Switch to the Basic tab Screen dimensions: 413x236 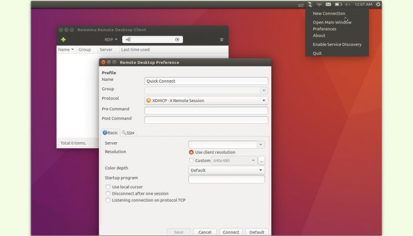pyautogui.click(x=110, y=133)
